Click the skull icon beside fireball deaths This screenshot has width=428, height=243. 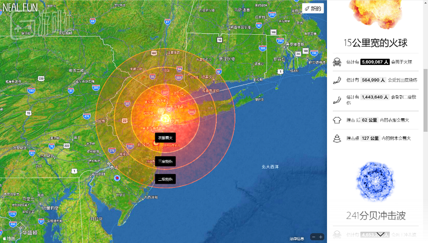pos(337,62)
